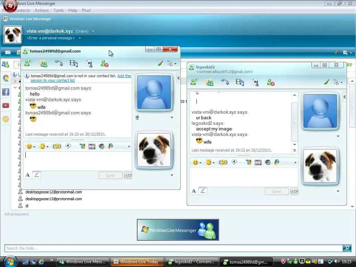Change font in legoskid2 chat

tap(194, 191)
